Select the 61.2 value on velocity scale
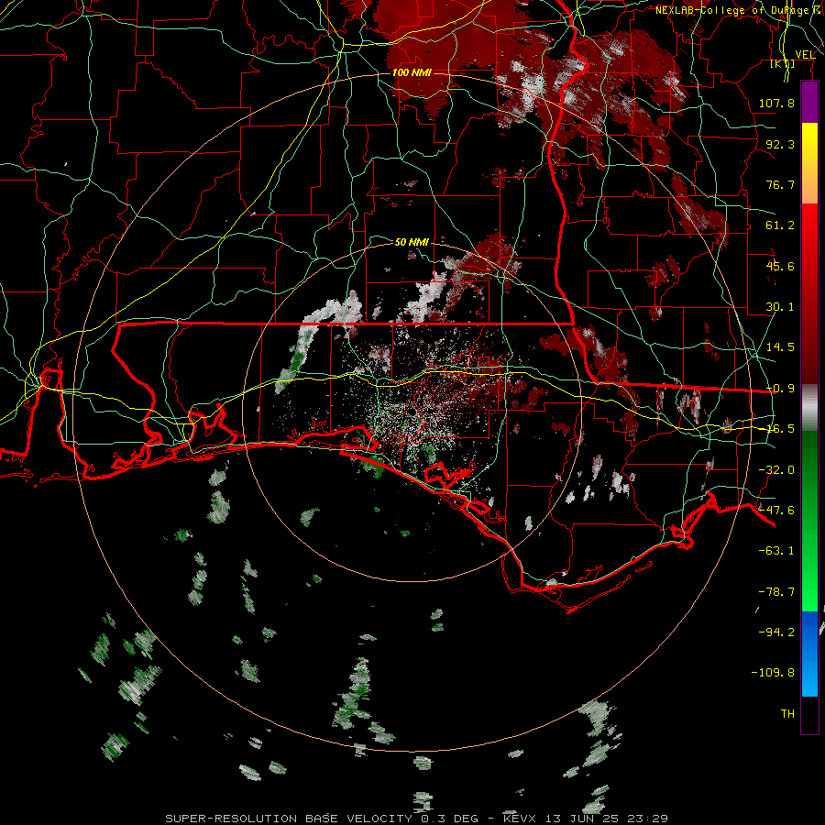The height and width of the screenshot is (825, 825). coord(780,225)
